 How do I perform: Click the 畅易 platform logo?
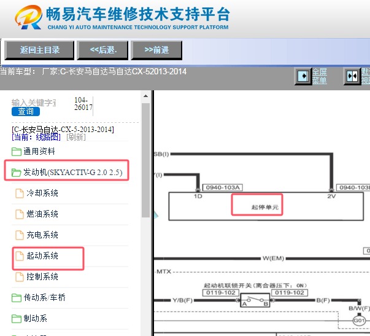coord(29,17)
